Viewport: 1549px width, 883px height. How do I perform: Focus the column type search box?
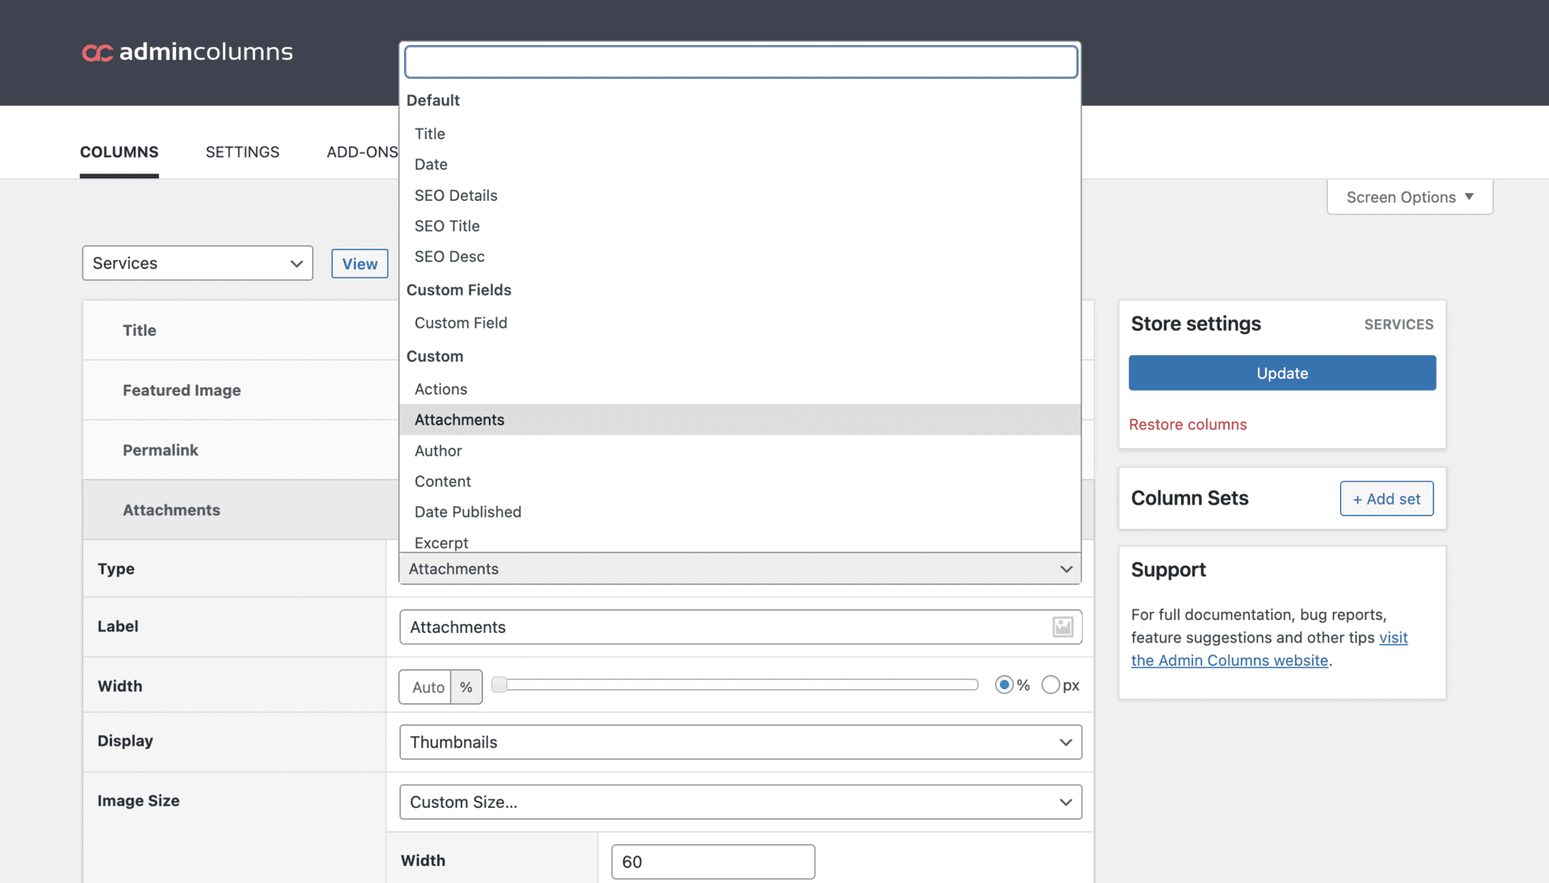tap(741, 62)
